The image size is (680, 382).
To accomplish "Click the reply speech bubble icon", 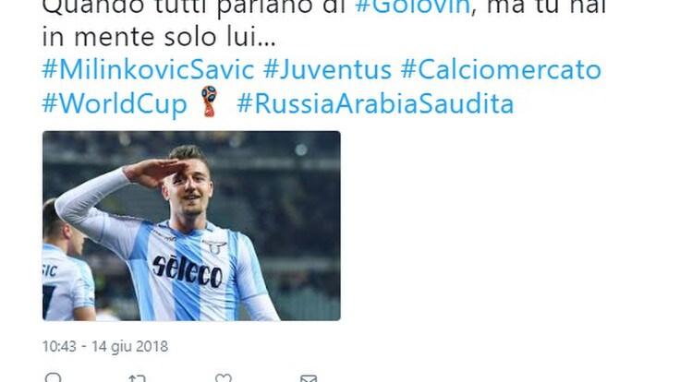I will pyautogui.click(x=53, y=378).
